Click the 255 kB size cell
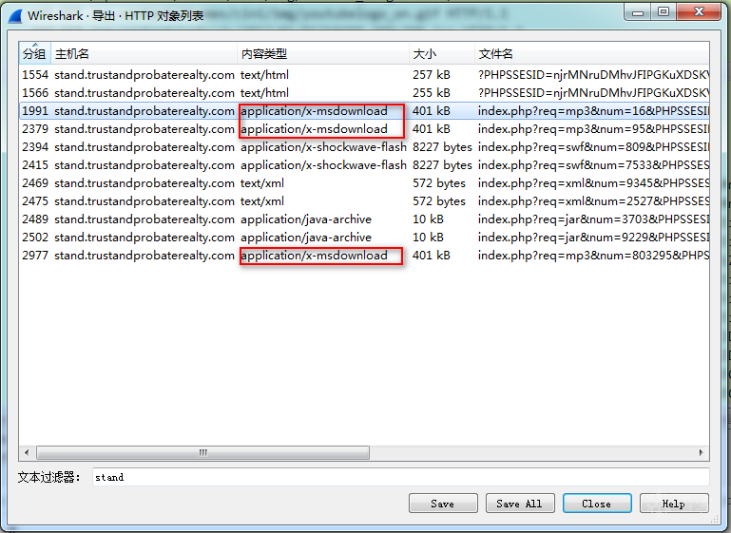The width and height of the screenshot is (731, 533). click(432, 93)
